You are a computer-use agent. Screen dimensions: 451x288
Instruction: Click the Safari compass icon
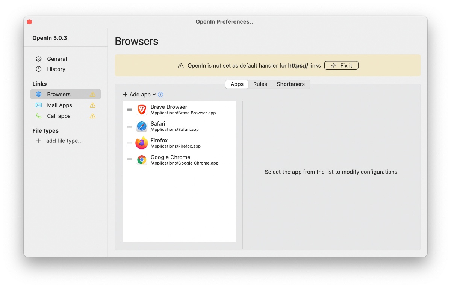coord(142,126)
